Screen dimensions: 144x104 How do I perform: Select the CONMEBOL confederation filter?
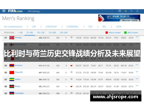coord(73,27)
